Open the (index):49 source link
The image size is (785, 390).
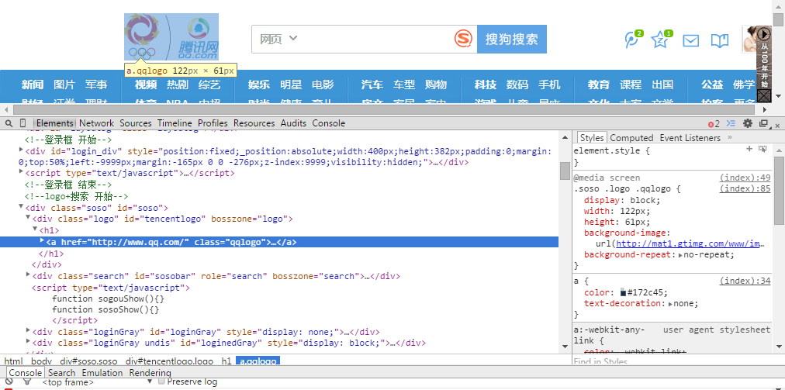coord(745,178)
